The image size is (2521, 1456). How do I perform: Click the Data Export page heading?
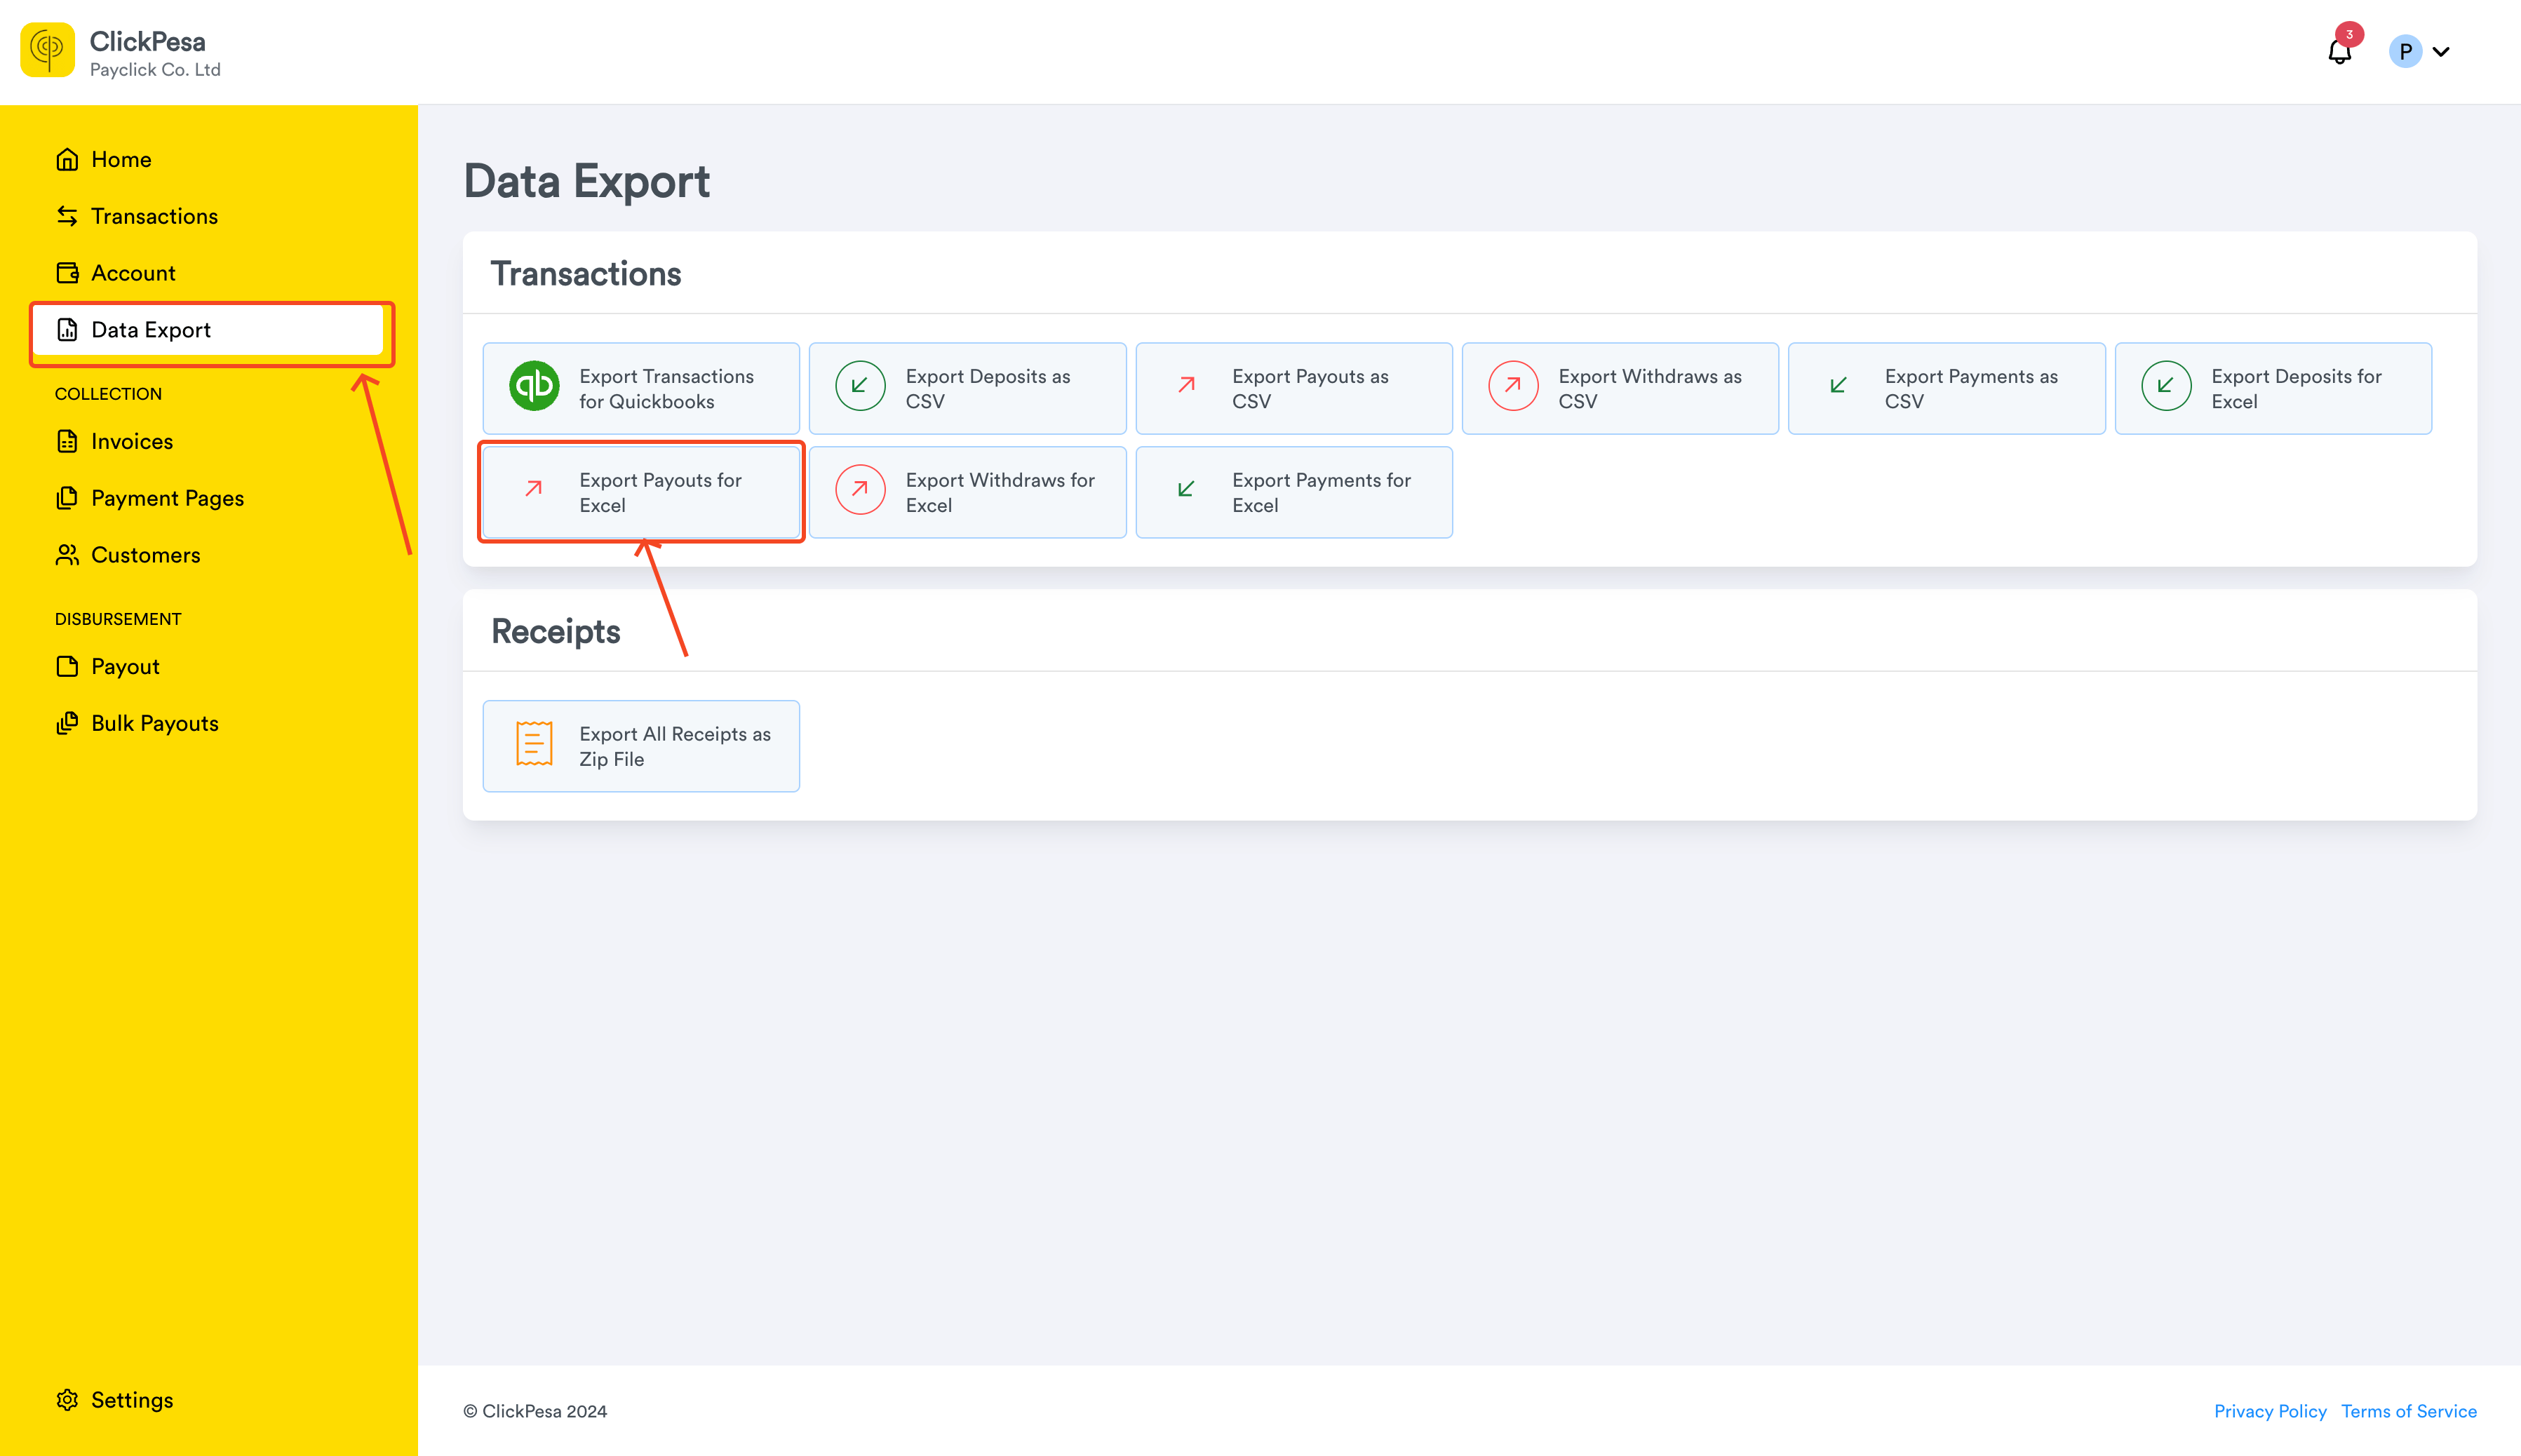[x=587, y=182]
